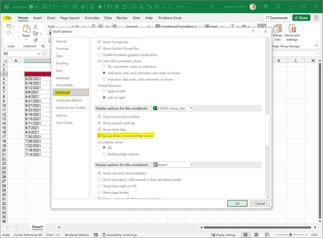Expand more quick access toolbar commands

165,7
